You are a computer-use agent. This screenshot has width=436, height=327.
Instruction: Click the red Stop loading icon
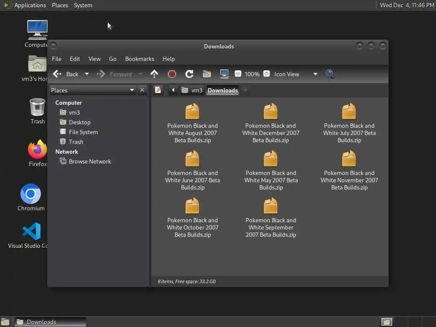click(172, 74)
